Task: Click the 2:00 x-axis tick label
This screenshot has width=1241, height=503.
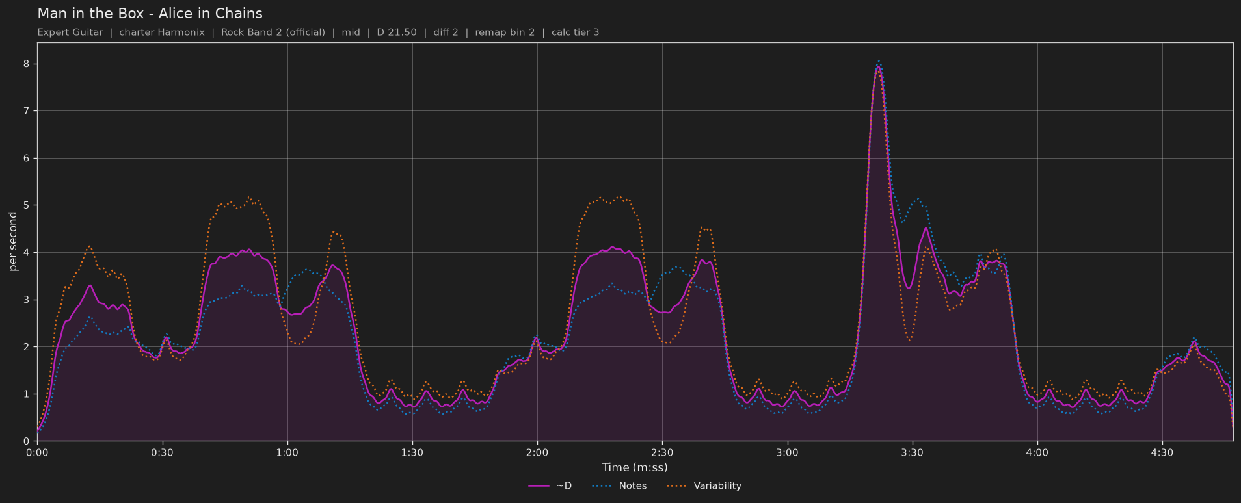Action: tap(537, 452)
